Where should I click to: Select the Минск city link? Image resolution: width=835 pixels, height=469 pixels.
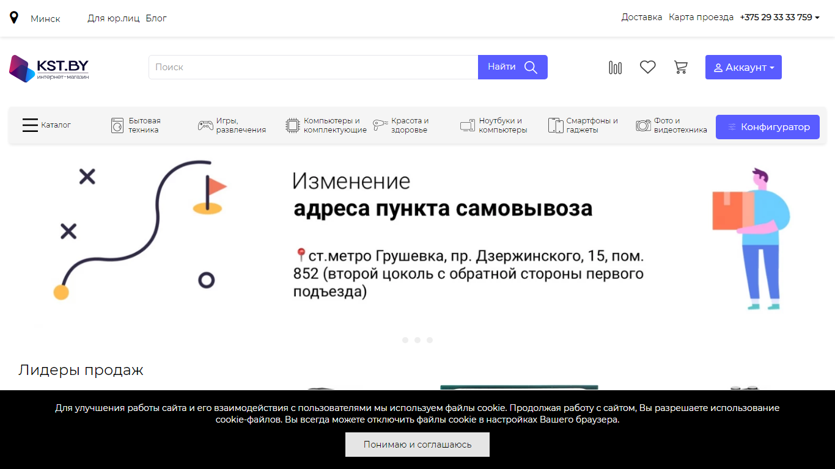pos(45,19)
